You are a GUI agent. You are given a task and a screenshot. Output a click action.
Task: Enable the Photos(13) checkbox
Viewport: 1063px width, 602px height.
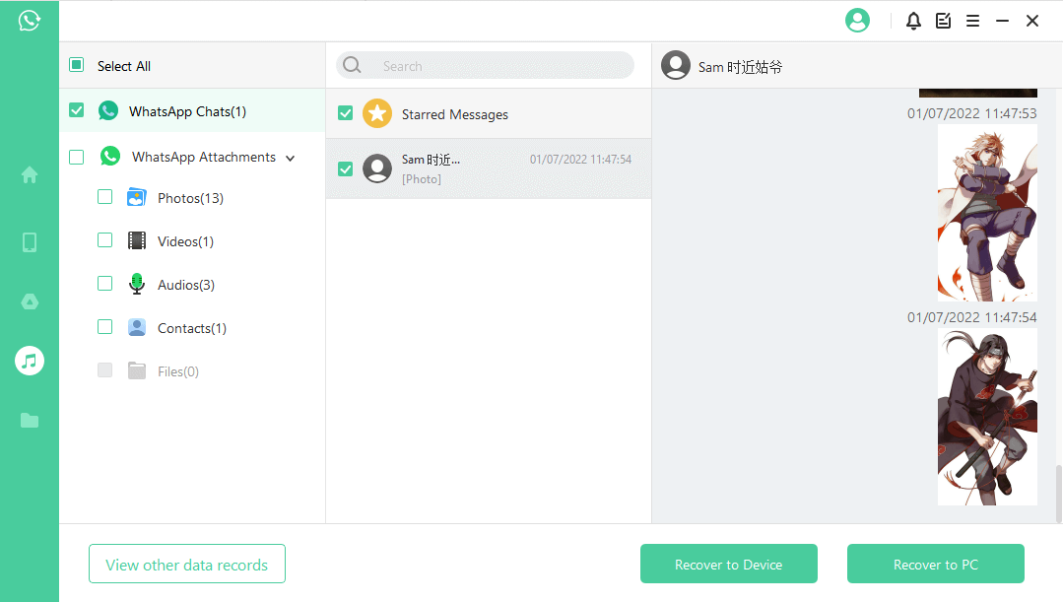click(105, 197)
